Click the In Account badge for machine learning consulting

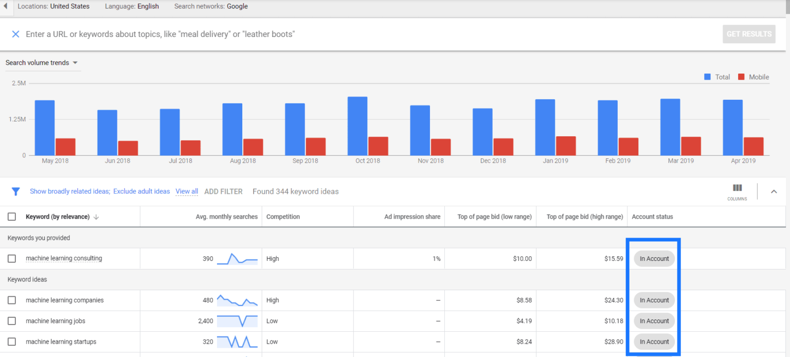pyautogui.click(x=654, y=258)
